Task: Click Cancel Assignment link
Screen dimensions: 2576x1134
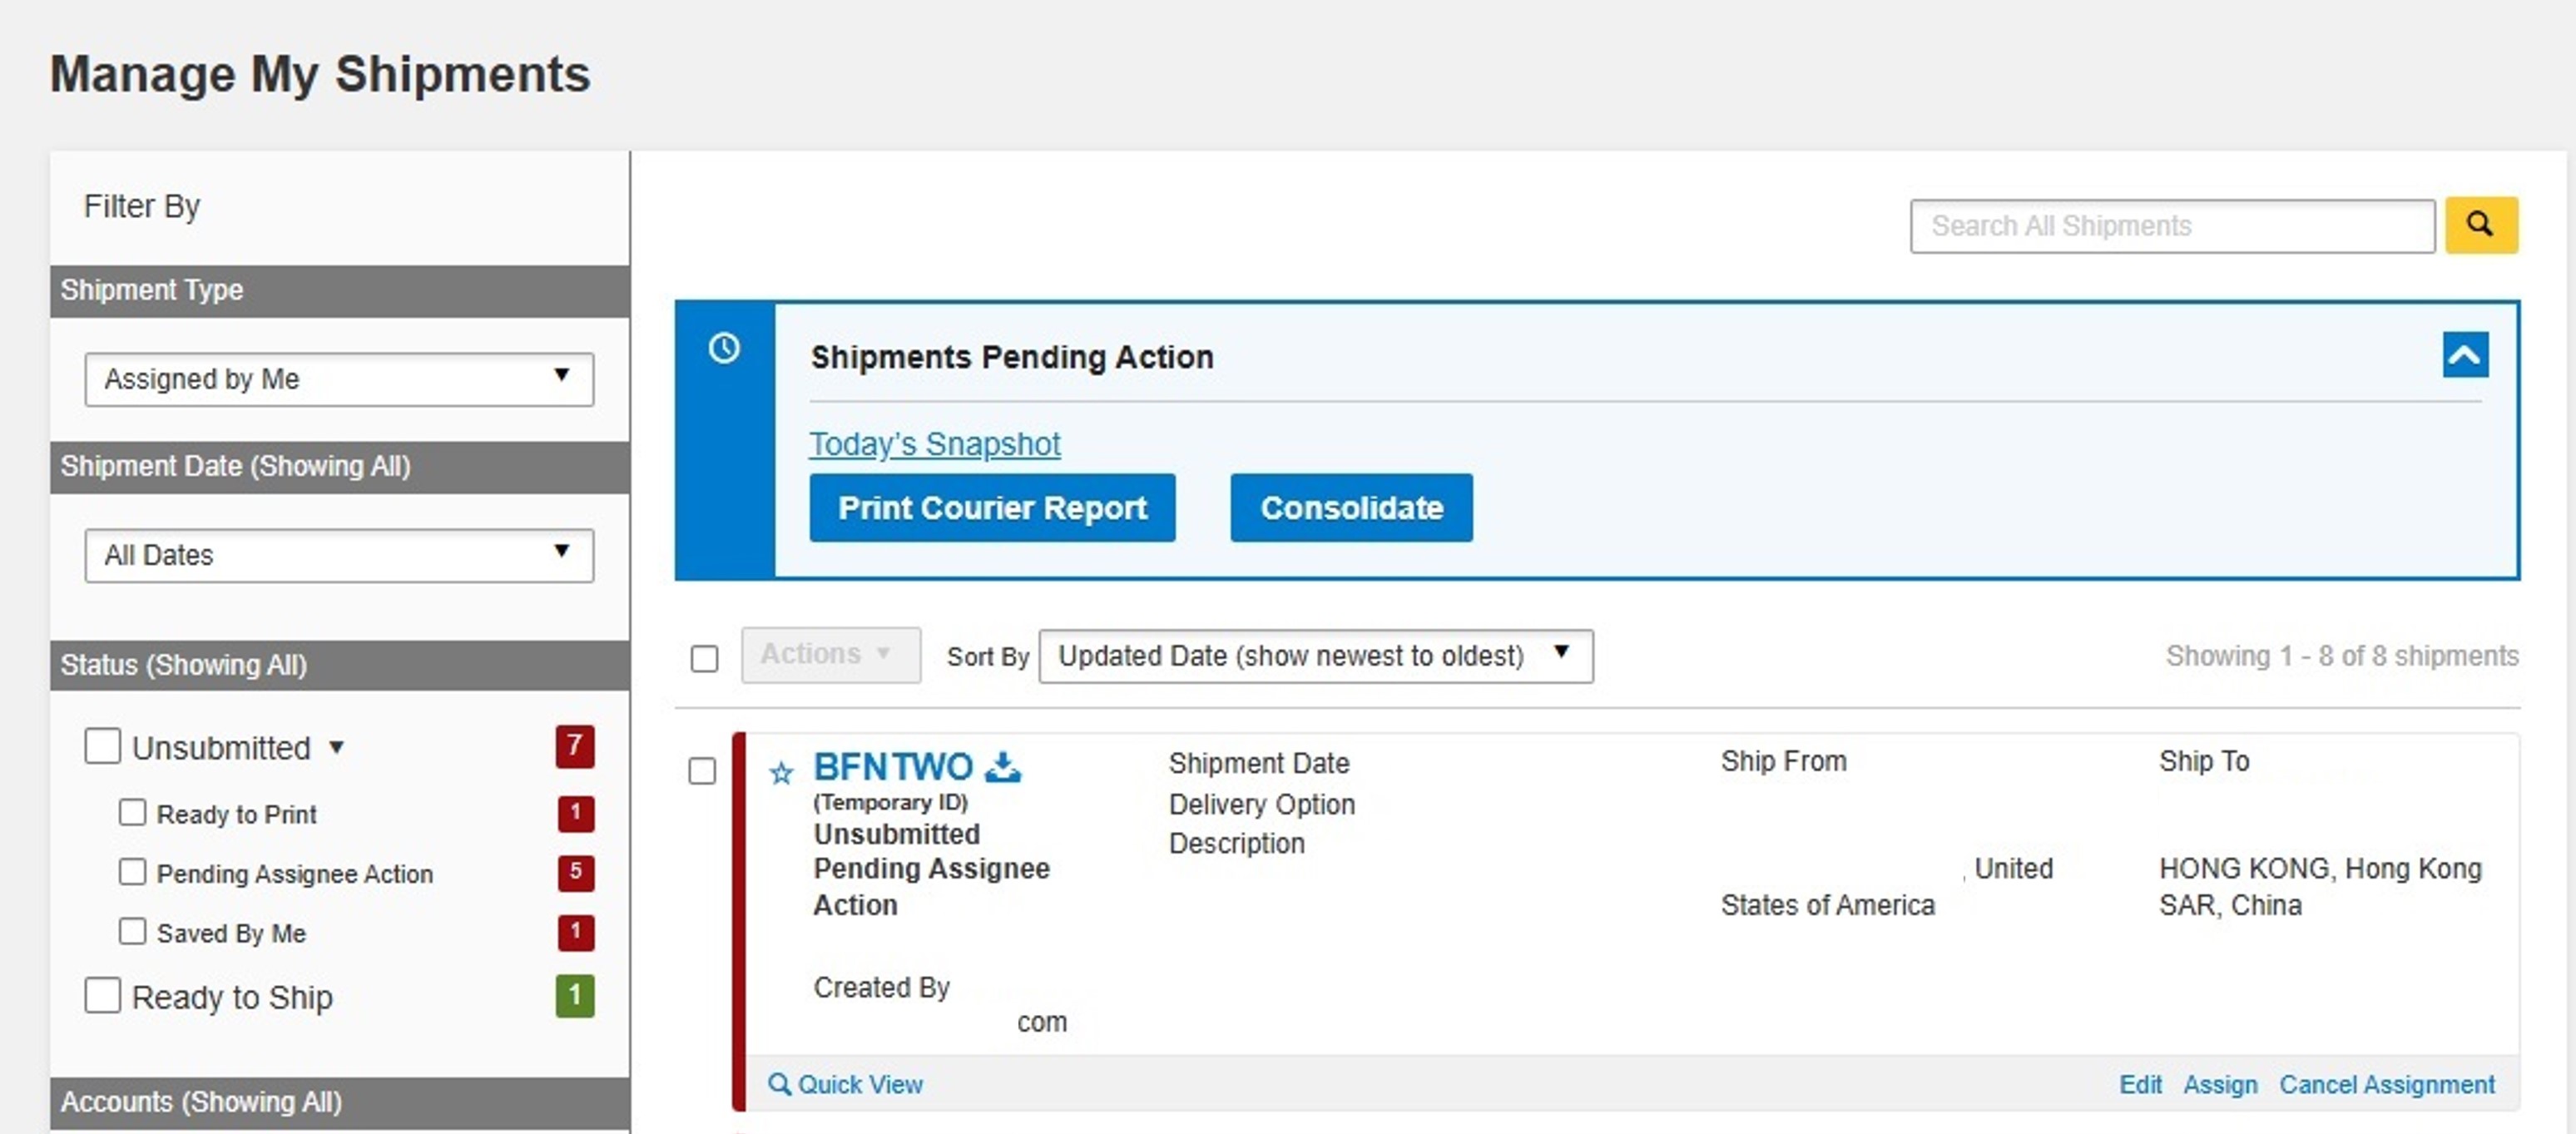Action: (2387, 1084)
